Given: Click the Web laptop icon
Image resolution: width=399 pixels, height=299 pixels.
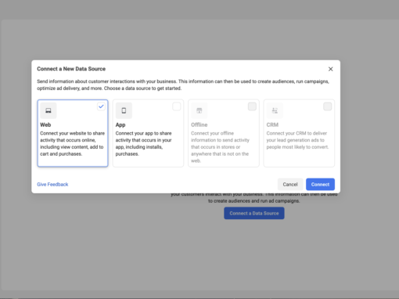Looking at the screenshot, I should pyautogui.click(x=49, y=110).
